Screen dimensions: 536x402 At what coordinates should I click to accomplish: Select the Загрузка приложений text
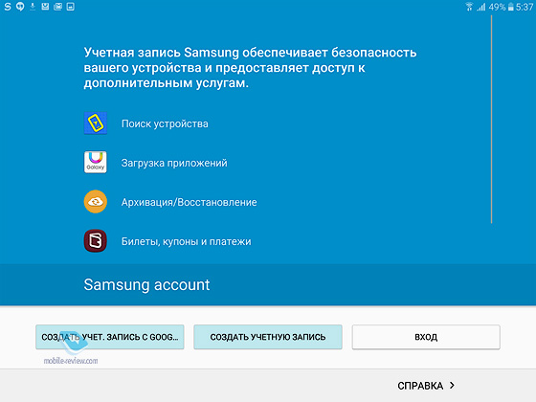click(174, 163)
